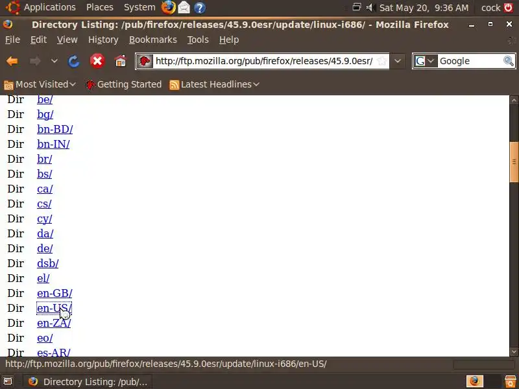This screenshot has height=389, width=519.
Task: Open the volume control in the panel
Action: tap(370, 7)
